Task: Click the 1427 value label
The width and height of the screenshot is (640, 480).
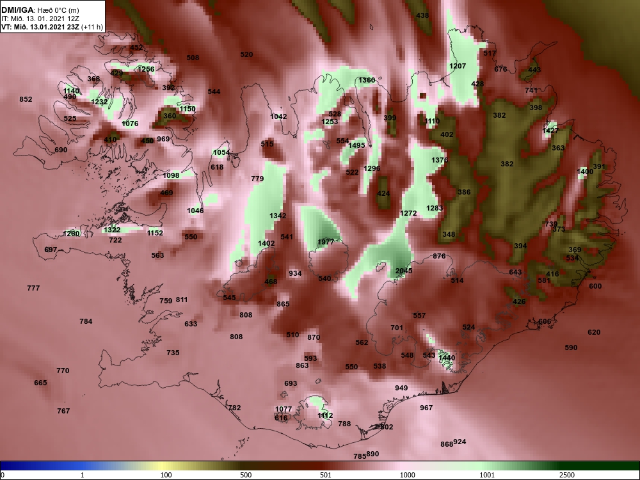Action: click(x=550, y=131)
